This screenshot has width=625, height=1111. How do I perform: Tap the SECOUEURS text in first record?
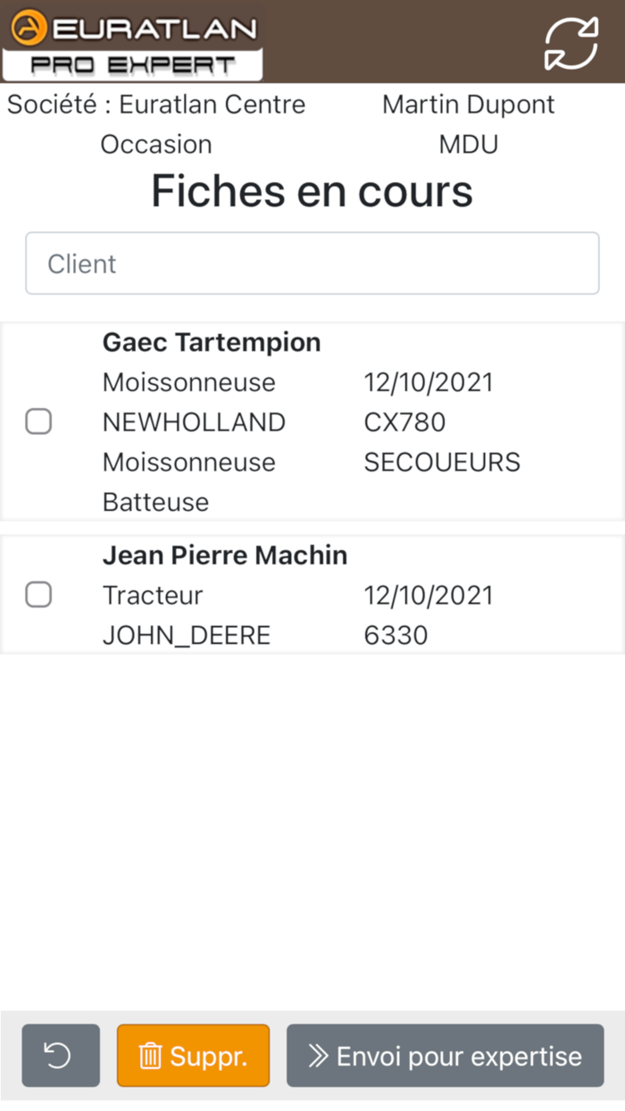tap(442, 463)
